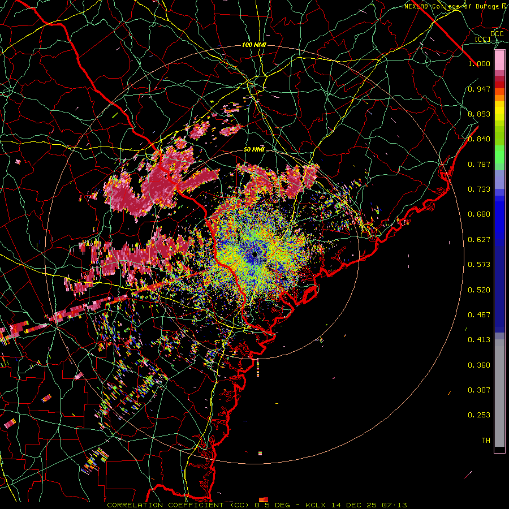Select the 0.680 legend value
The width and height of the screenshot is (509, 509).
(x=479, y=214)
